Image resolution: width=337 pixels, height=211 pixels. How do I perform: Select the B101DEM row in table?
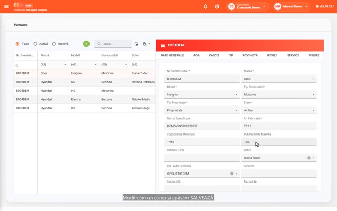[x=84, y=73]
